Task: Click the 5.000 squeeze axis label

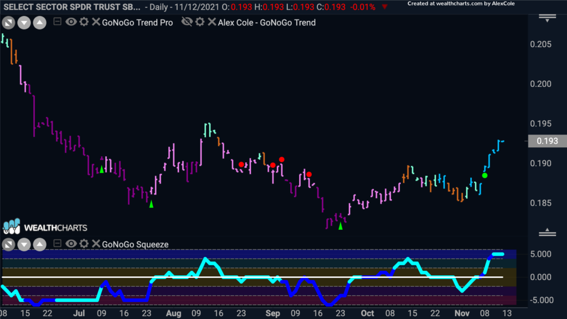Action: 540,254
